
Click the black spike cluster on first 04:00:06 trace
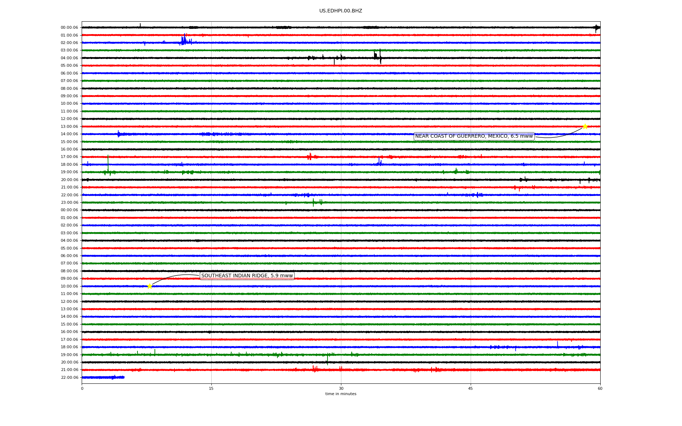[377, 56]
